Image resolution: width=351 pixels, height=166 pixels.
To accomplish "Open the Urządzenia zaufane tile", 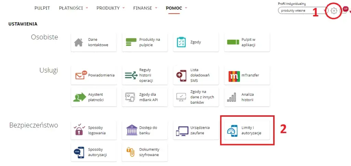I will [x=196, y=130].
